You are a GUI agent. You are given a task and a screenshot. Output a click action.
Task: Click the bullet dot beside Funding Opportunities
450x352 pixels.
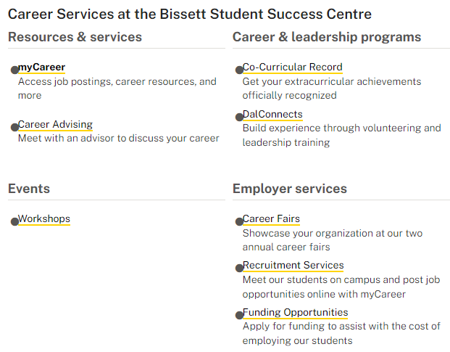(x=239, y=315)
